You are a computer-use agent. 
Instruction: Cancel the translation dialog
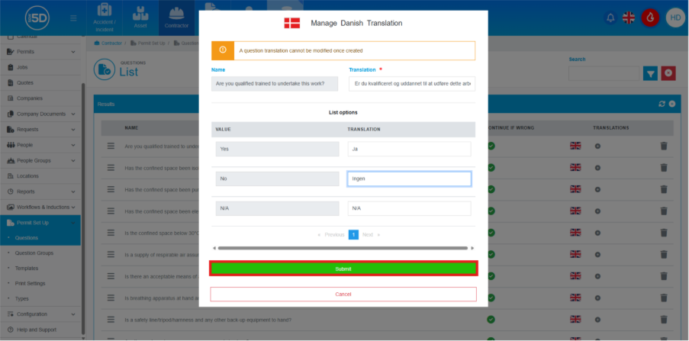(343, 294)
